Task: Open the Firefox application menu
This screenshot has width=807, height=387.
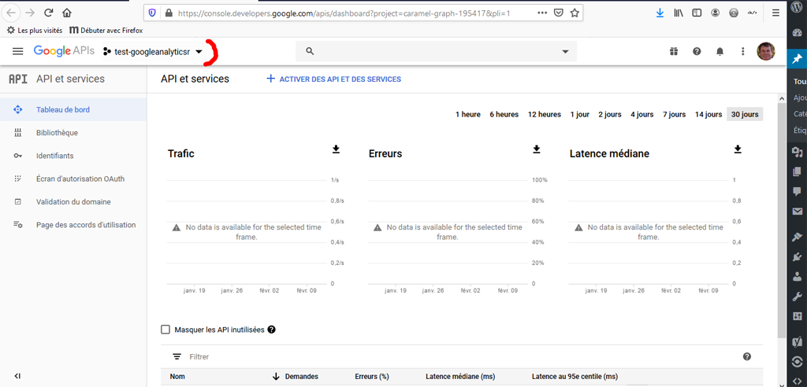Action: coord(775,13)
